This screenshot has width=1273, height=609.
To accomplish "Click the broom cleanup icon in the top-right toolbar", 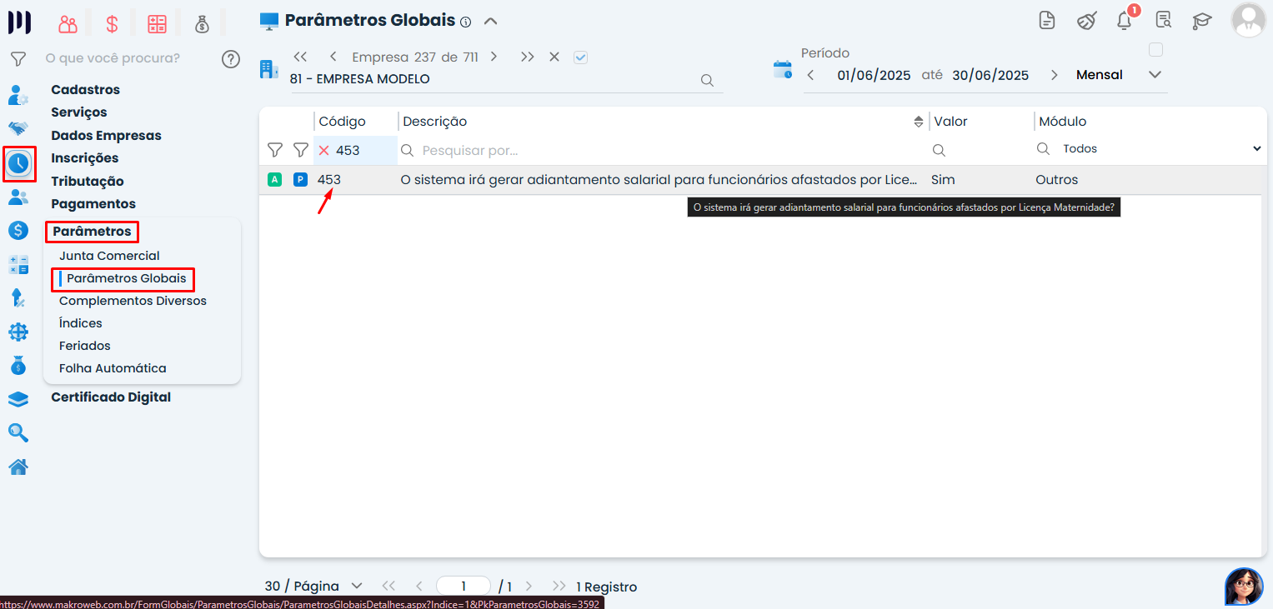I will pos(1085,21).
